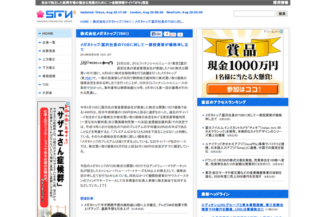Select 決算発表 in the sidebar menu
The image size is (326, 217).
click(x=54, y=51)
